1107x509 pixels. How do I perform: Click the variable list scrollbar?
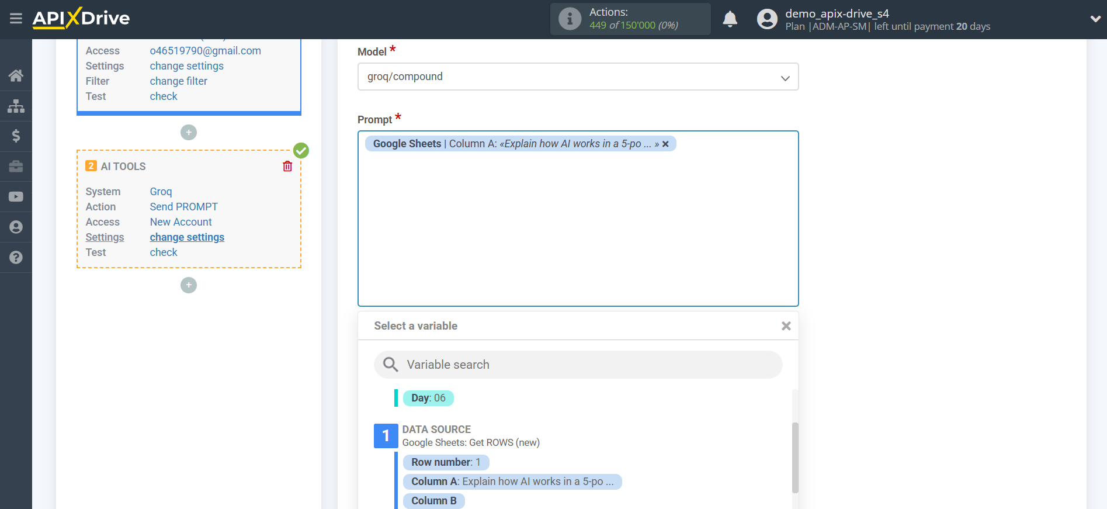point(795,458)
